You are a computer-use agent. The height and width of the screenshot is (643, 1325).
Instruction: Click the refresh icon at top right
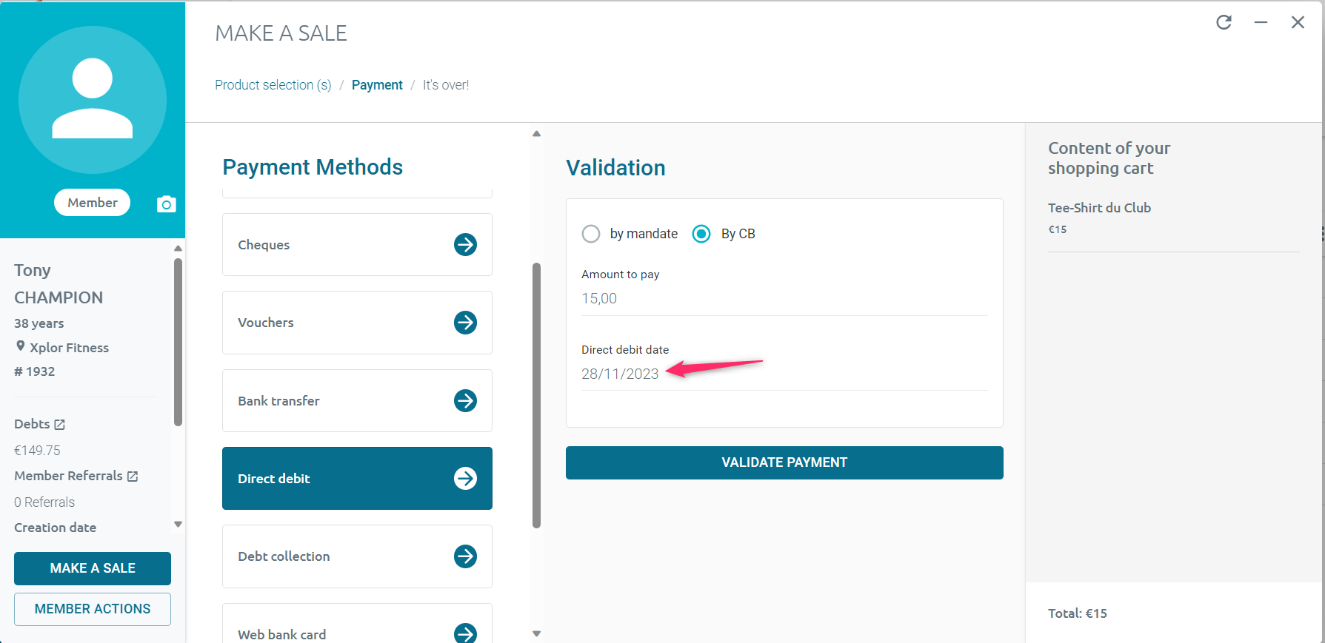(1224, 22)
